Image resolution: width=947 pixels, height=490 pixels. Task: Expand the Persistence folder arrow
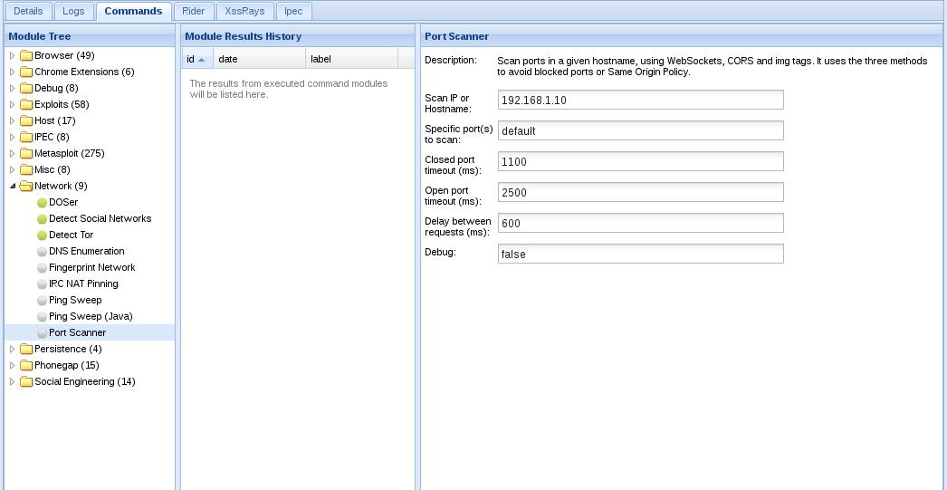12,350
